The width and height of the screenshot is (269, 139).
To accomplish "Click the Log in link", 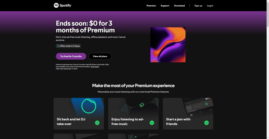I will pyautogui.click(x=210, y=6).
